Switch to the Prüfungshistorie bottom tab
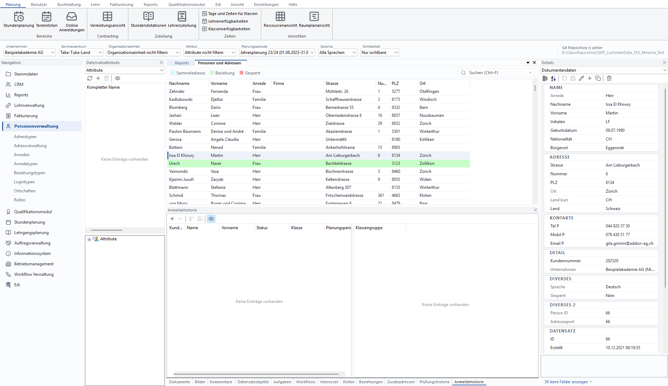 (435, 382)
